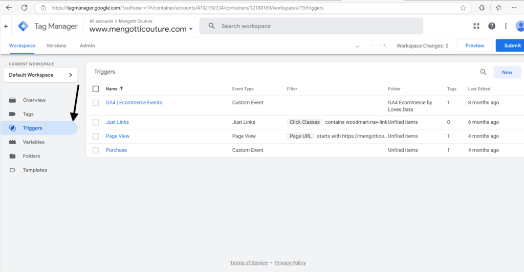
Task: Tick the select-all triggers checkbox
Action: click(96, 89)
